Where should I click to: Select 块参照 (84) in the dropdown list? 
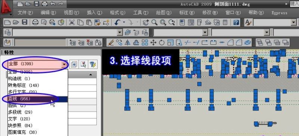(38, 126)
